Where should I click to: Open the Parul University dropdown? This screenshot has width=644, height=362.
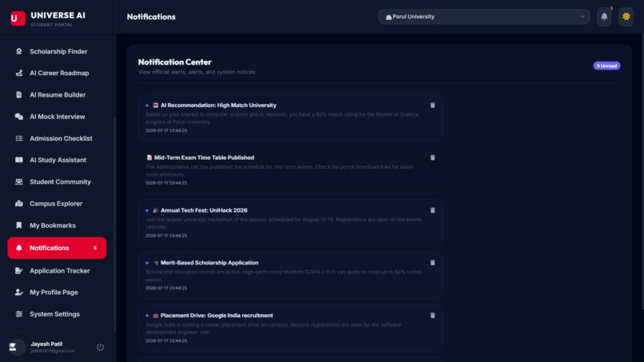[484, 17]
